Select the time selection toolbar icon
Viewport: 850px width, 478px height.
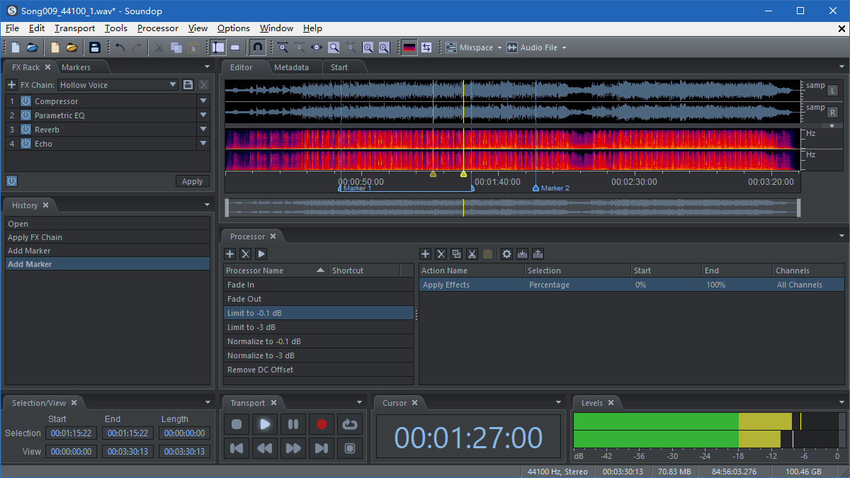[x=217, y=47]
